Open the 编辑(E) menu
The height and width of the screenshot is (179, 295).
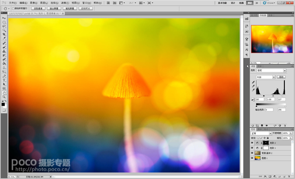coord(23,3)
